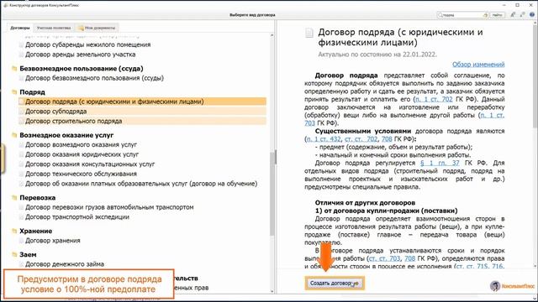The height and width of the screenshot is (302, 538).
Task: Open the п. 1 ст. 432 link
Action: [x=324, y=139]
